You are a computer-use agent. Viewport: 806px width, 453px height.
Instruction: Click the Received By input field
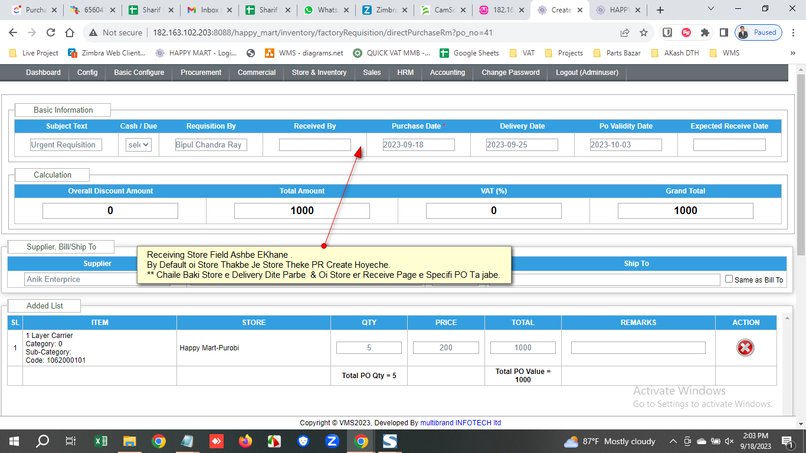point(314,145)
